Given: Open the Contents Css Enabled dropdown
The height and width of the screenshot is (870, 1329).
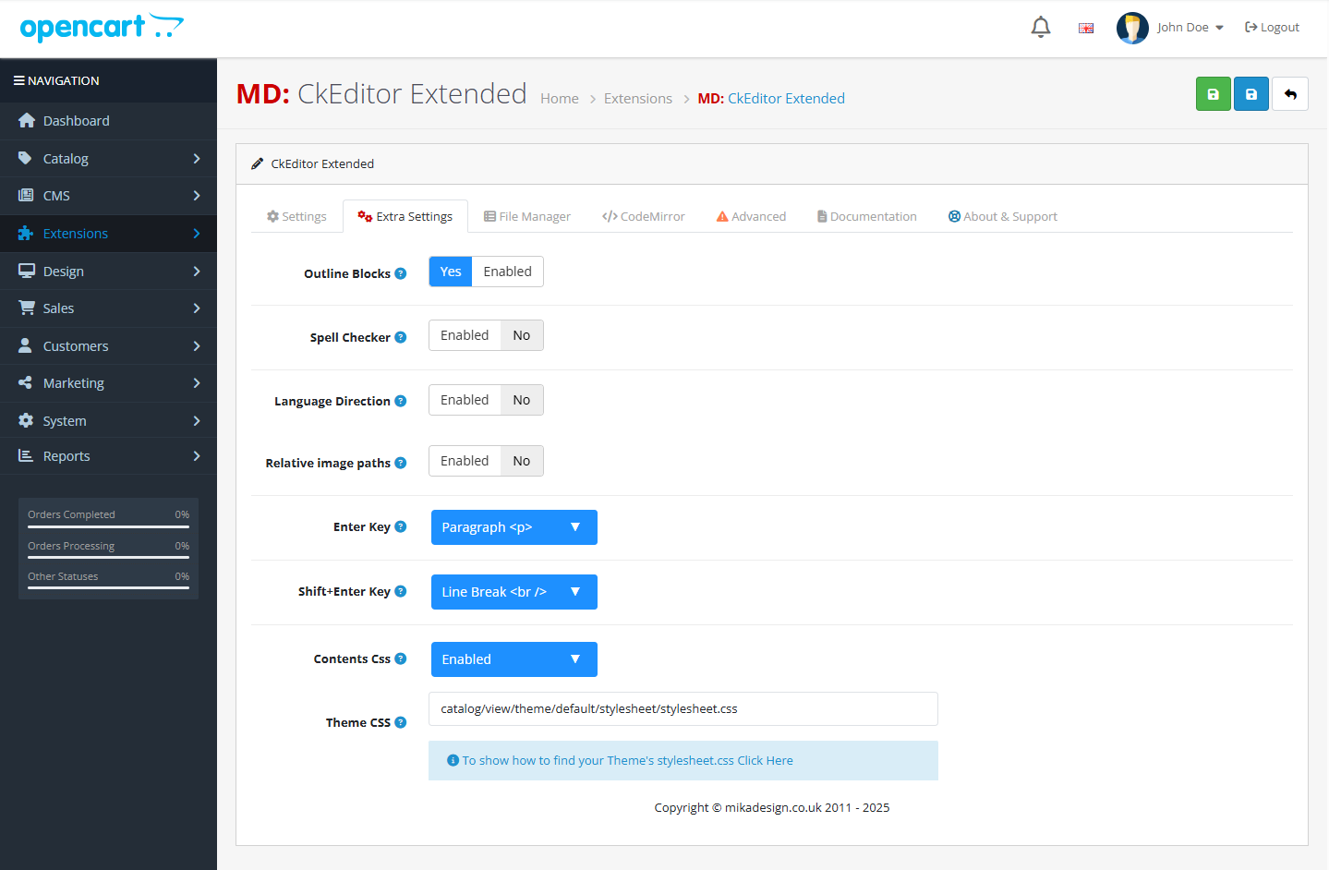Looking at the screenshot, I should click(x=514, y=659).
